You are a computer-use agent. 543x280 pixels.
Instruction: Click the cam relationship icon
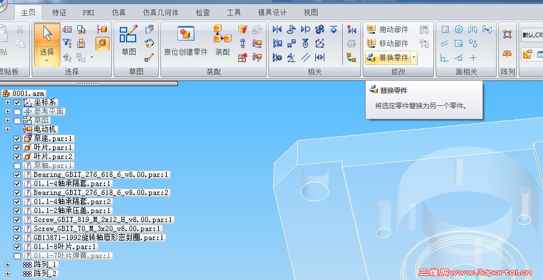coord(306,43)
